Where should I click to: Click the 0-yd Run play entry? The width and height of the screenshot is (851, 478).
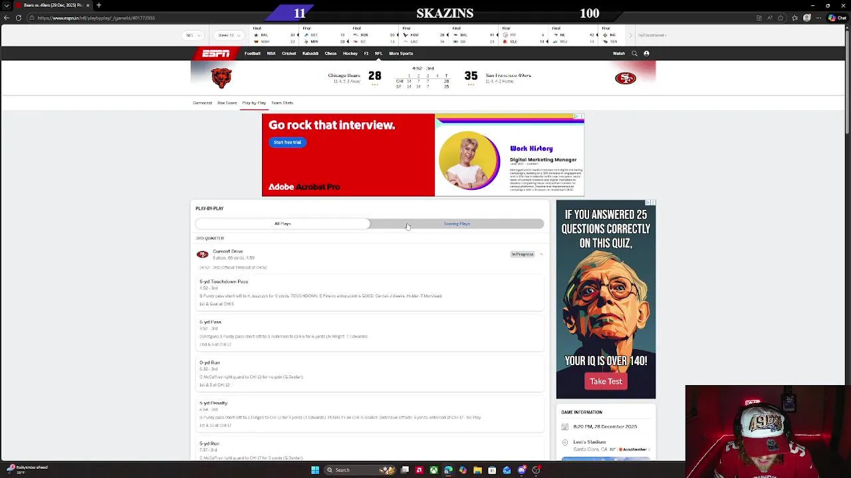[x=370, y=373]
